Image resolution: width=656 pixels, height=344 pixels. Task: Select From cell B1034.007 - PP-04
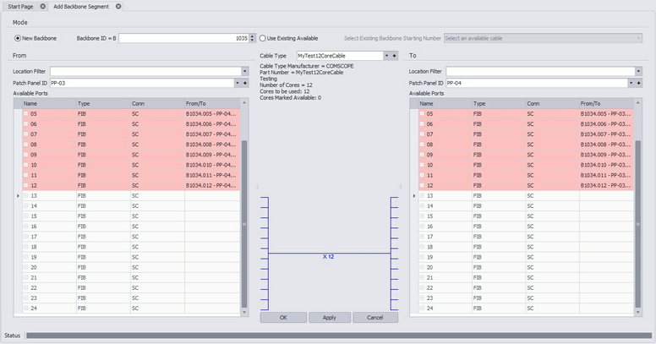pyautogui.click(x=212, y=134)
